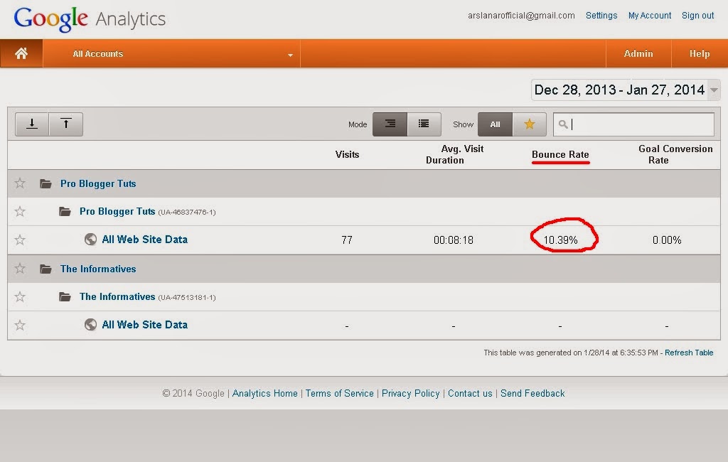This screenshot has height=462, width=728.
Task: Open Pro Blogger Tuts account link
Action: point(98,184)
